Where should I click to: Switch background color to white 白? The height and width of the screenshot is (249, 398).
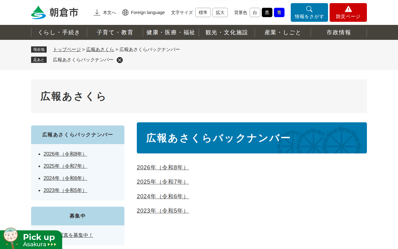[x=255, y=12]
